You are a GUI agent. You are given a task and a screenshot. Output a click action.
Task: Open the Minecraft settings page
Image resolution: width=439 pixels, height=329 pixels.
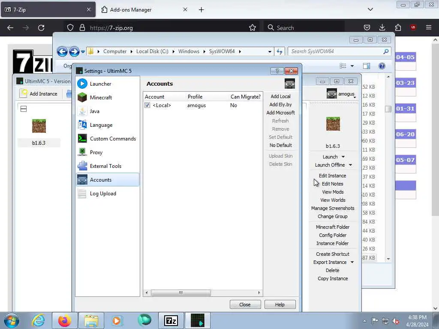[108, 97]
